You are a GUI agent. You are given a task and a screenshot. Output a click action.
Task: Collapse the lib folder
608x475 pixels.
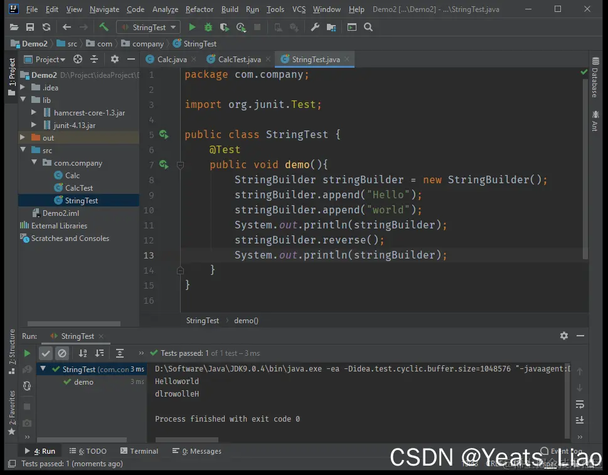[23, 100]
